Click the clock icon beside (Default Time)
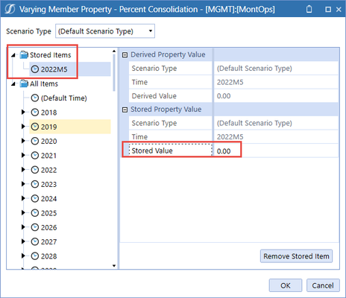346x298 pixels. point(35,98)
